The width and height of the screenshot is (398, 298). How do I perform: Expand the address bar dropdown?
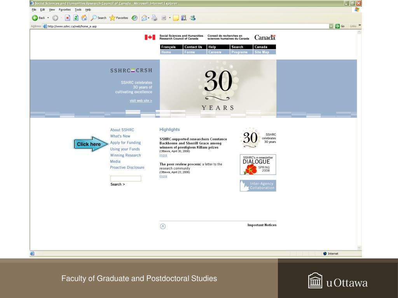coord(331,26)
